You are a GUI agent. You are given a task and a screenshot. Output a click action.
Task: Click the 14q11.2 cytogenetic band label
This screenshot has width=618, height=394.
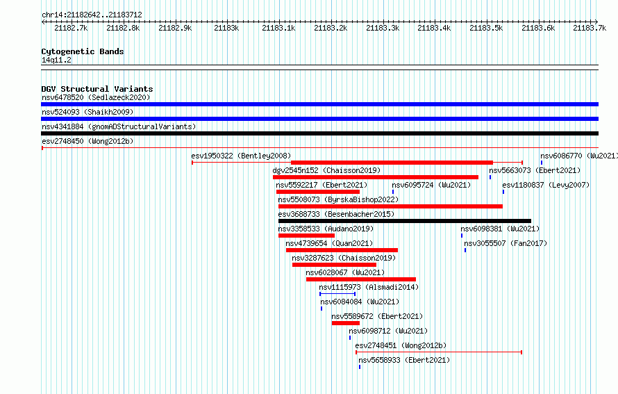coord(56,60)
